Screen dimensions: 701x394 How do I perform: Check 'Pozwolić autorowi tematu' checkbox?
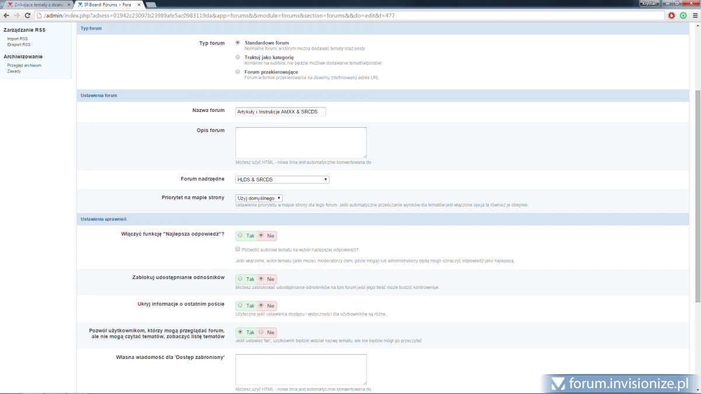click(238, 249)
